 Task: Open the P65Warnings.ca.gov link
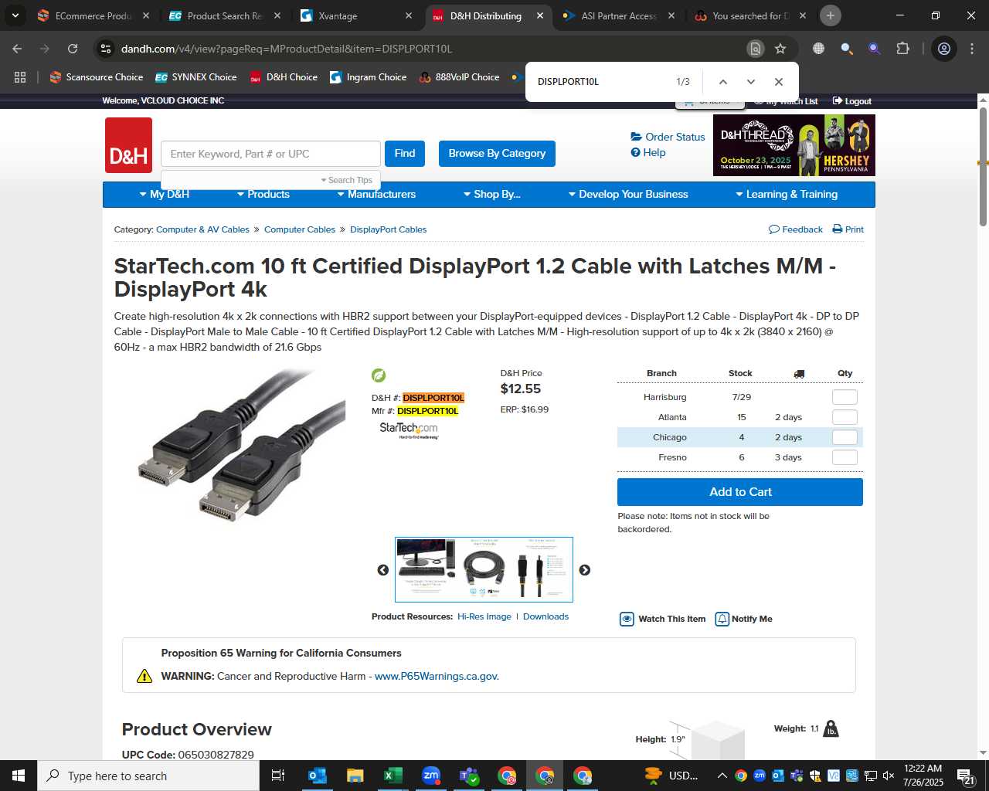tap(437, 676)
